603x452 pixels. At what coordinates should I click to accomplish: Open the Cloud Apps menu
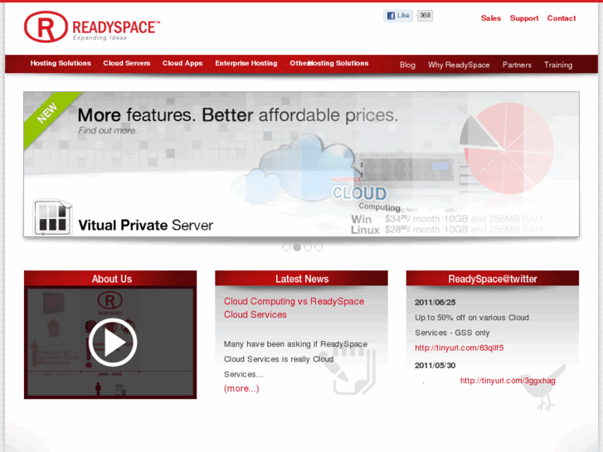click(x=182, y=63)
